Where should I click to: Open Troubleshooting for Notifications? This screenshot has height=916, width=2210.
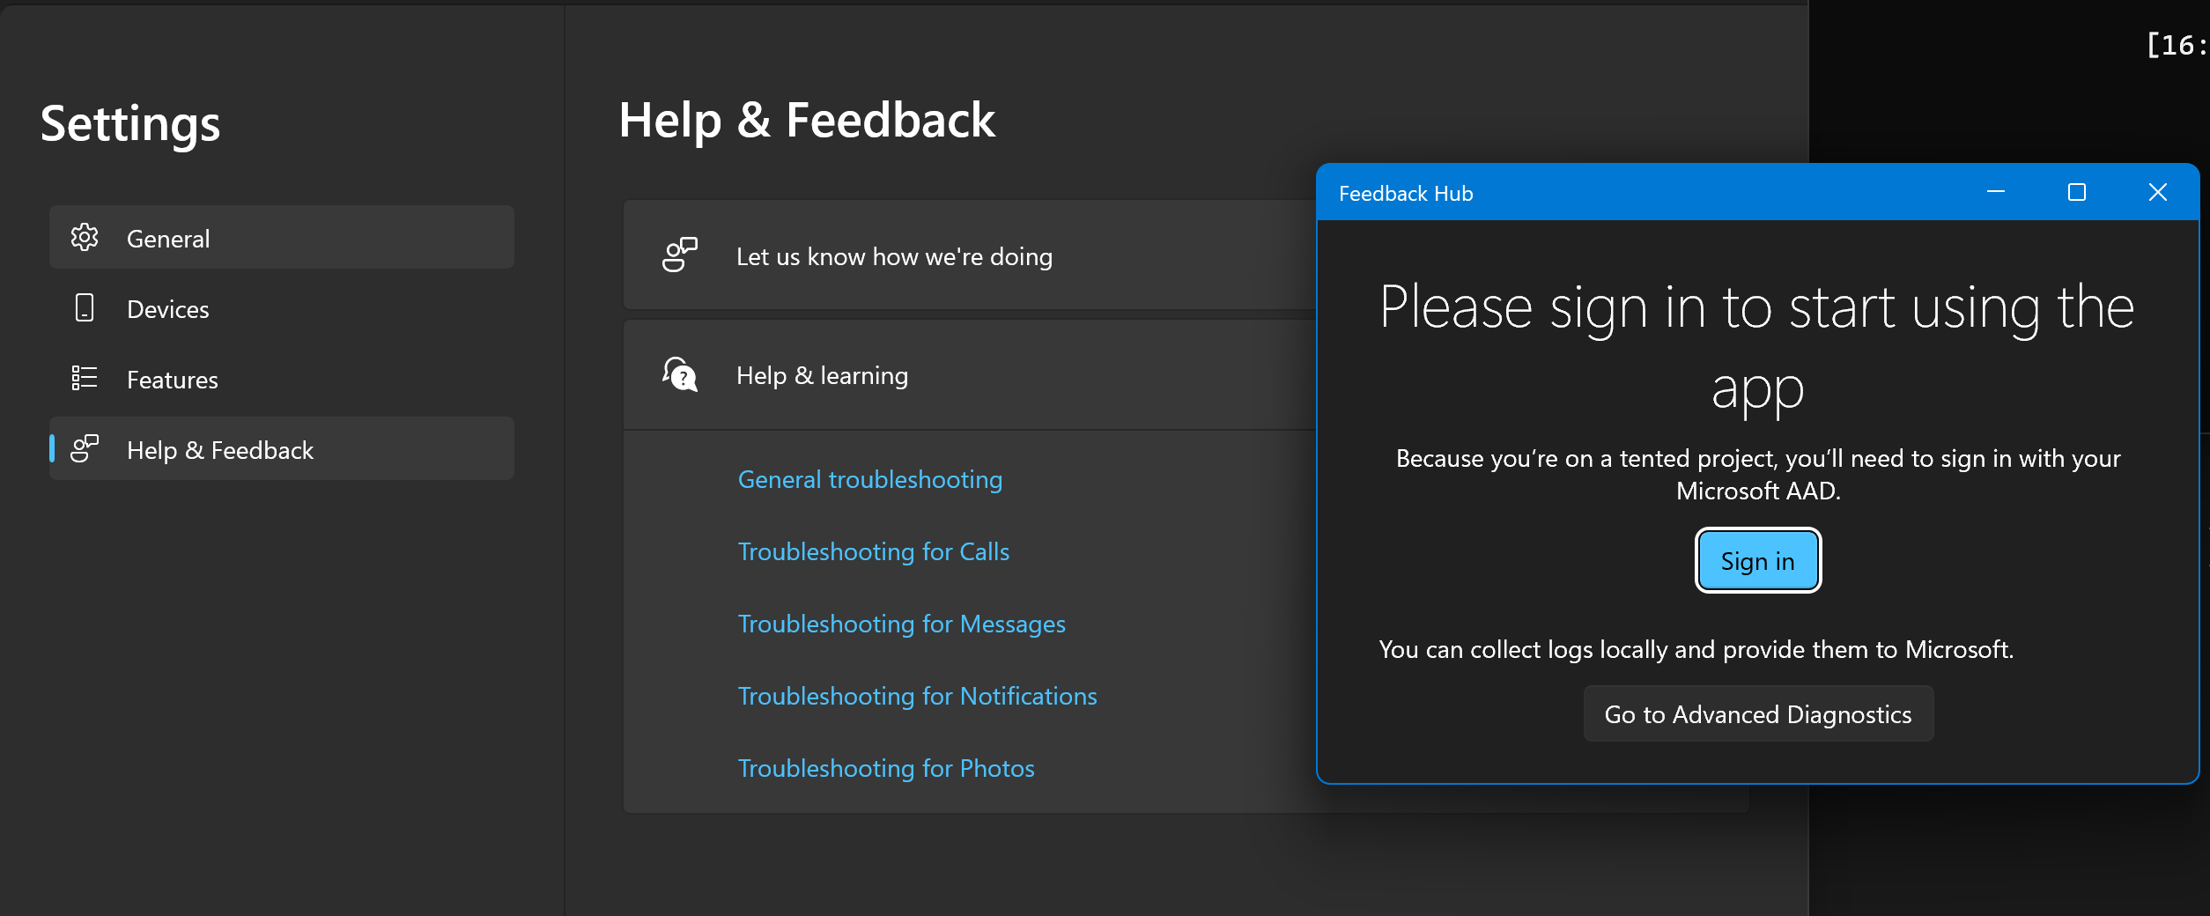point(916,695)
